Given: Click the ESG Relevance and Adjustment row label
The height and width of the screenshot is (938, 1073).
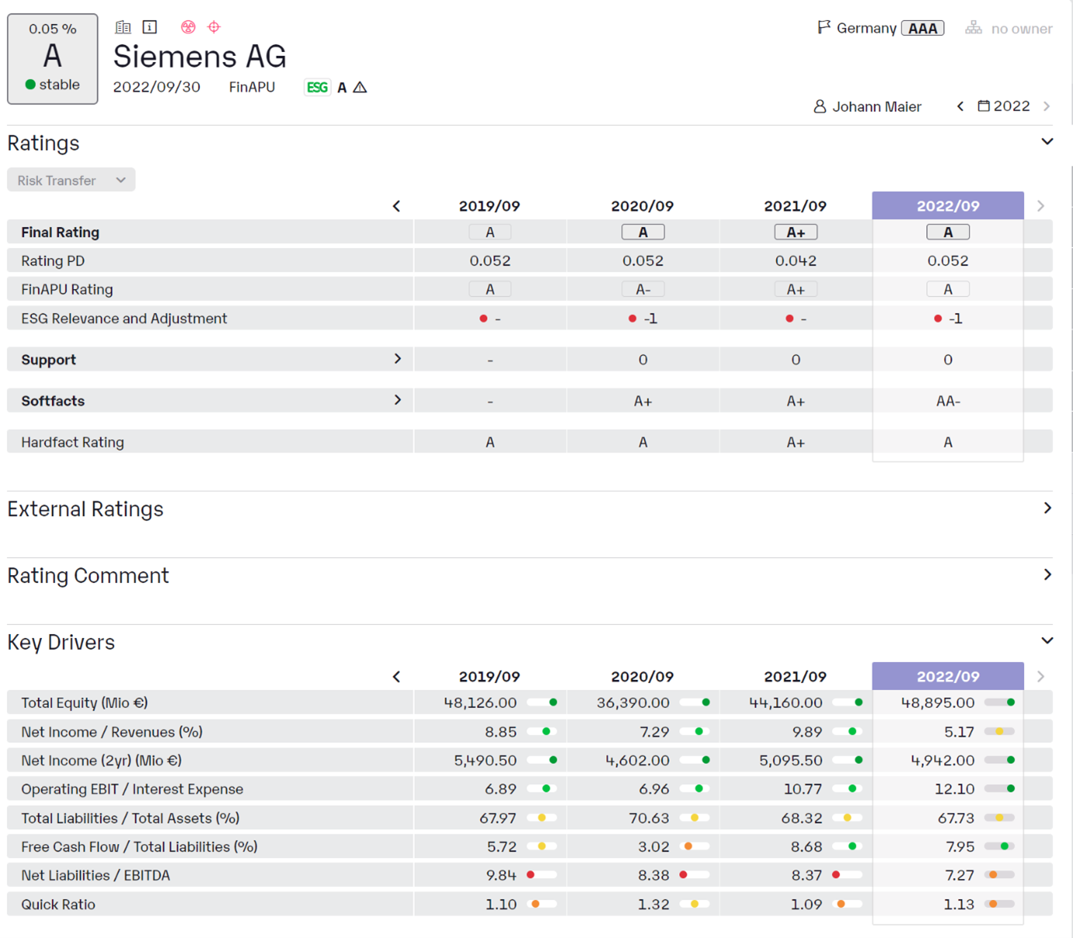Looking at the screenshot, I should (124, 319).
